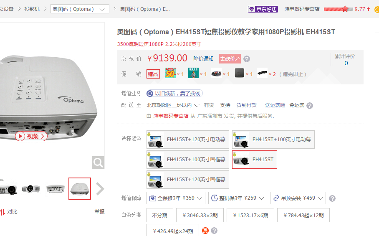This screenshot has height=236, width=379.
Task: Select the lens-view projector thumbnail
Action: tap(31, 189)
